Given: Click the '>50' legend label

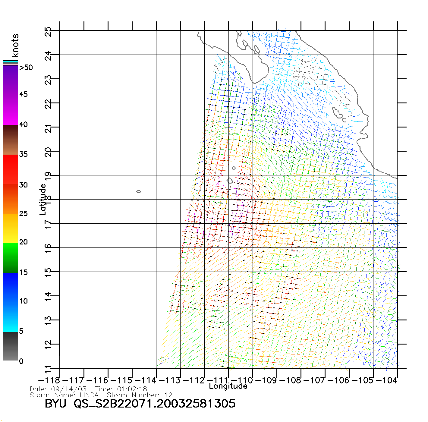Looking at the screenshot, I should tap(26, 68).
